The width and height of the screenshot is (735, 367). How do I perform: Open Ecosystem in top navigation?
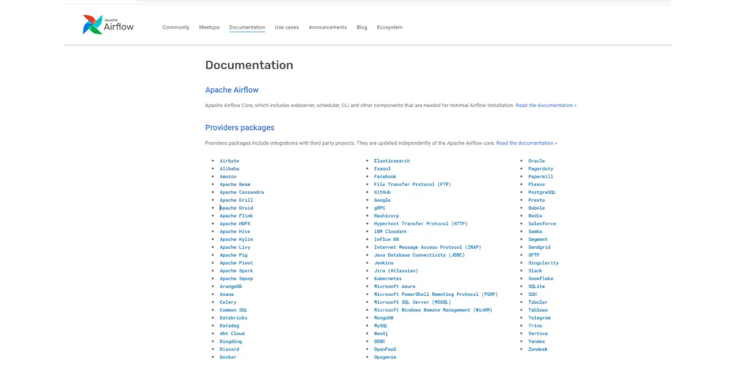390,28
